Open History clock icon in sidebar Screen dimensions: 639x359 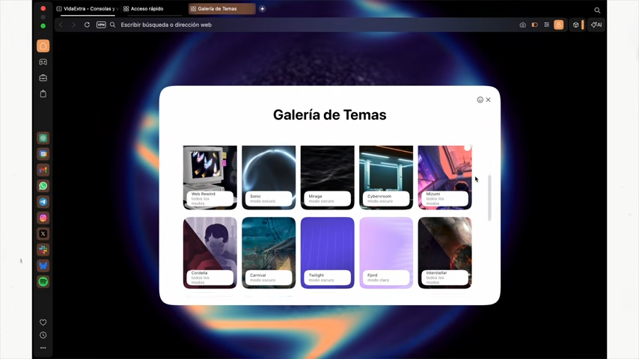(43, 335)
